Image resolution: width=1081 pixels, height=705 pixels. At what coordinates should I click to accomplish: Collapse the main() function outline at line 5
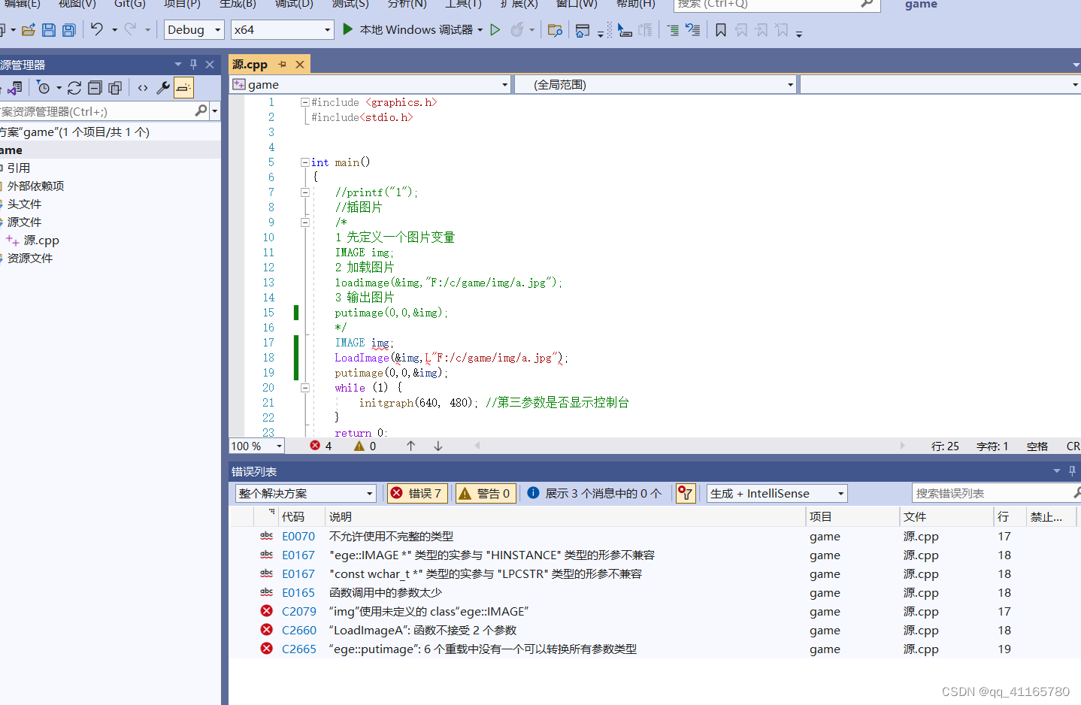305,162
